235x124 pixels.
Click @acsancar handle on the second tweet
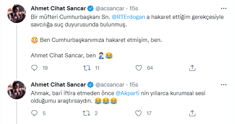coord(110,85)
